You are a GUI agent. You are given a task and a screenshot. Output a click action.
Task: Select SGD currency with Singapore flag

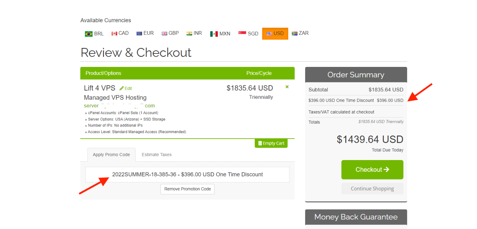[248, 33]
